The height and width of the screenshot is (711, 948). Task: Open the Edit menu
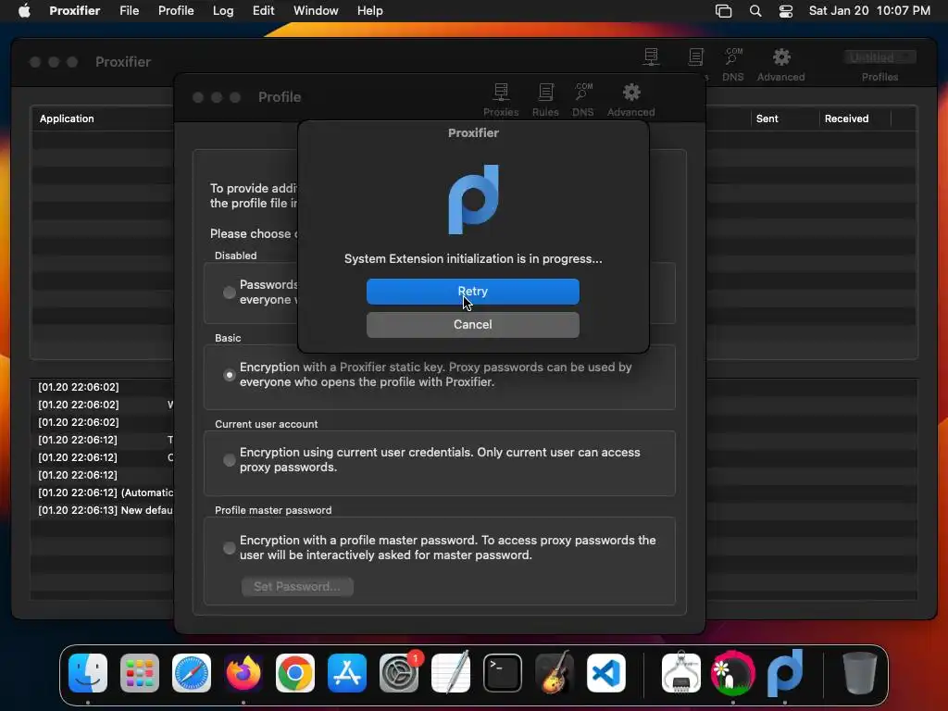coord(263,11)
